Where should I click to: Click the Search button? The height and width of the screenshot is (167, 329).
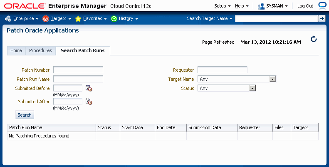pyautogui.click(x=25, y=115)
